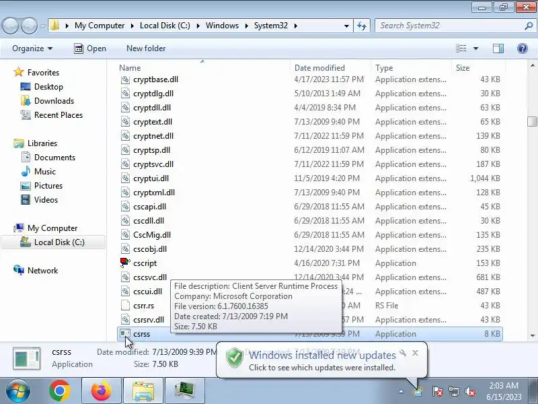Viewport: 538px width, 404px height.
Task: Sort by Name column header
Action: pyautogui.click(x=204, y=68)
